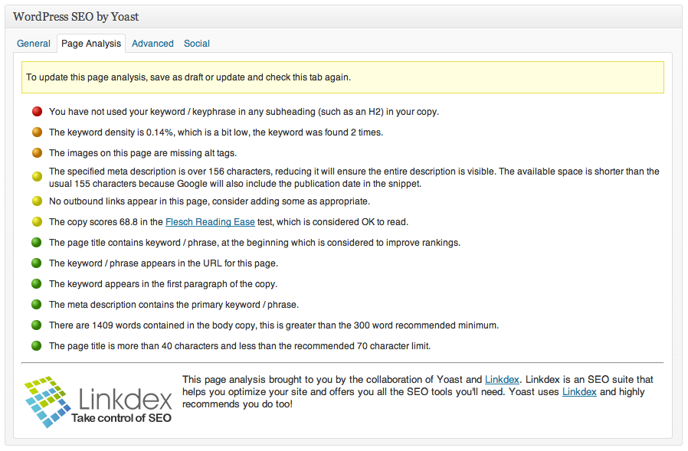Click the green dot for meta description keyword
This screenshot has height=451, width=688.
pyautogui.click(x=37, y=305)
